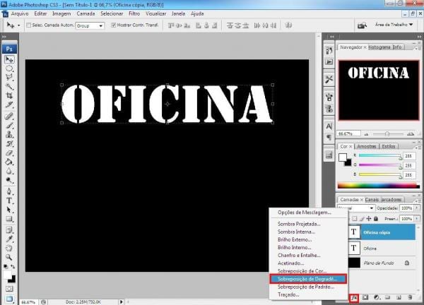The height and width of the screenshot is (305, 424).
Task: Choose Opções de Mesclagem menu entry
Action: coord(304,213)
